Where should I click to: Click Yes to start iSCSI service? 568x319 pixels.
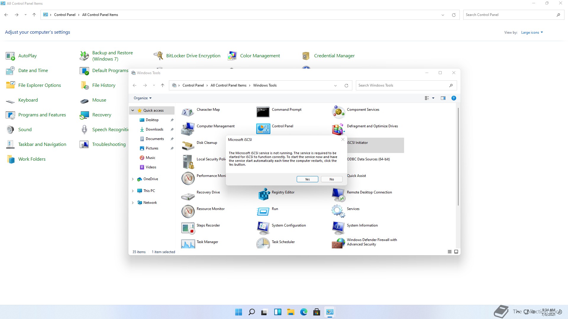(x=307, y=179)
